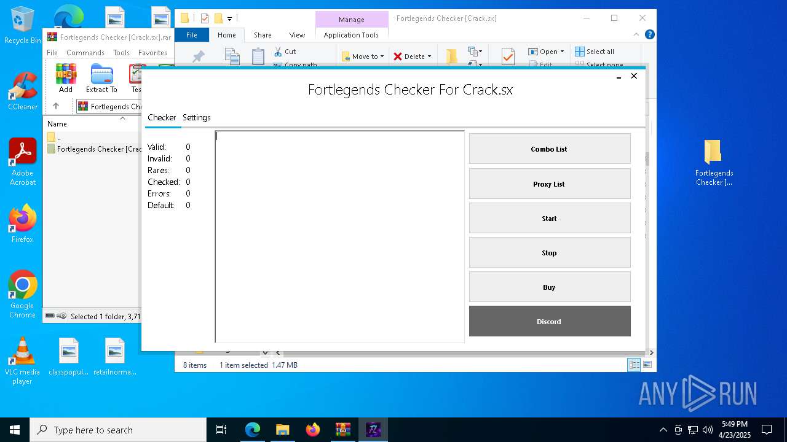Switch Explorer to large icons view
The height and width of the screenshot is (442, 787).
click(x=647, y=365)
